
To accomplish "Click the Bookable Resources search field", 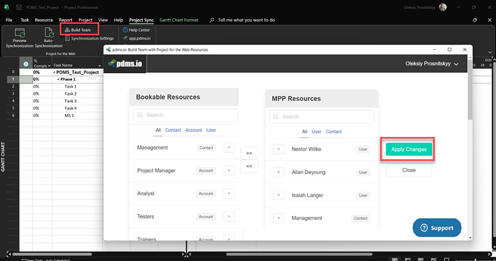I will (x=186, y=115).
